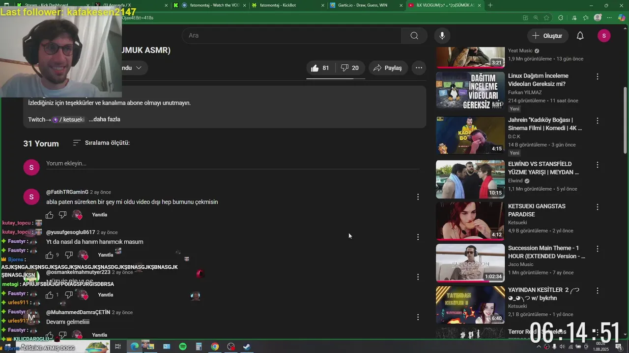Screen dimensions: 629x353
Task: Open the Succession Main Theme thumbnail
Action: (470, 263)
